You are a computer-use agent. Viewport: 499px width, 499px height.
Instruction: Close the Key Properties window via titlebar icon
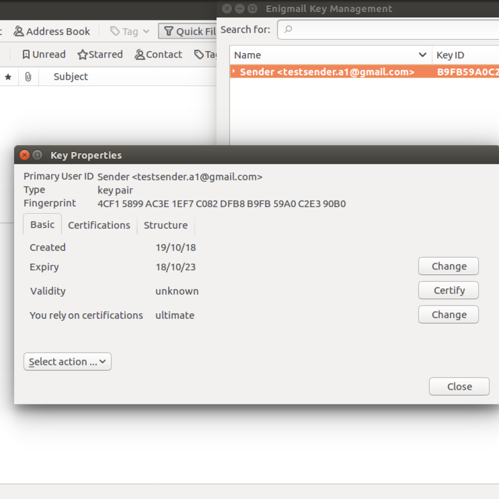click(24, 155)
